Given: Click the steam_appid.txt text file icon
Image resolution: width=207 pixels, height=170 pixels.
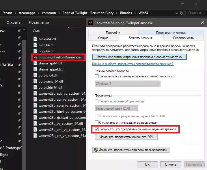Looking at the screenshot, I should point(35,69).
